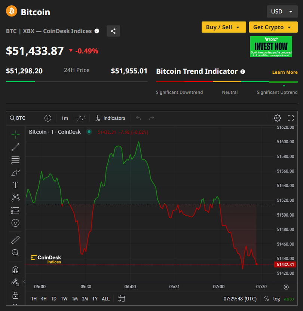
Task: Open the emoji sticker tool
Action: 15,223
